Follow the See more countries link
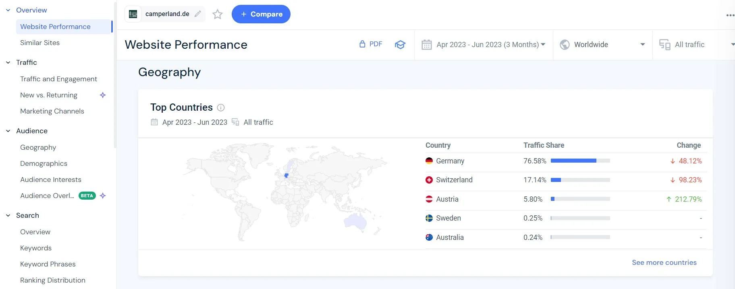Image resolution: width=735 pixels, height=289 pixels. click(664, 262)
